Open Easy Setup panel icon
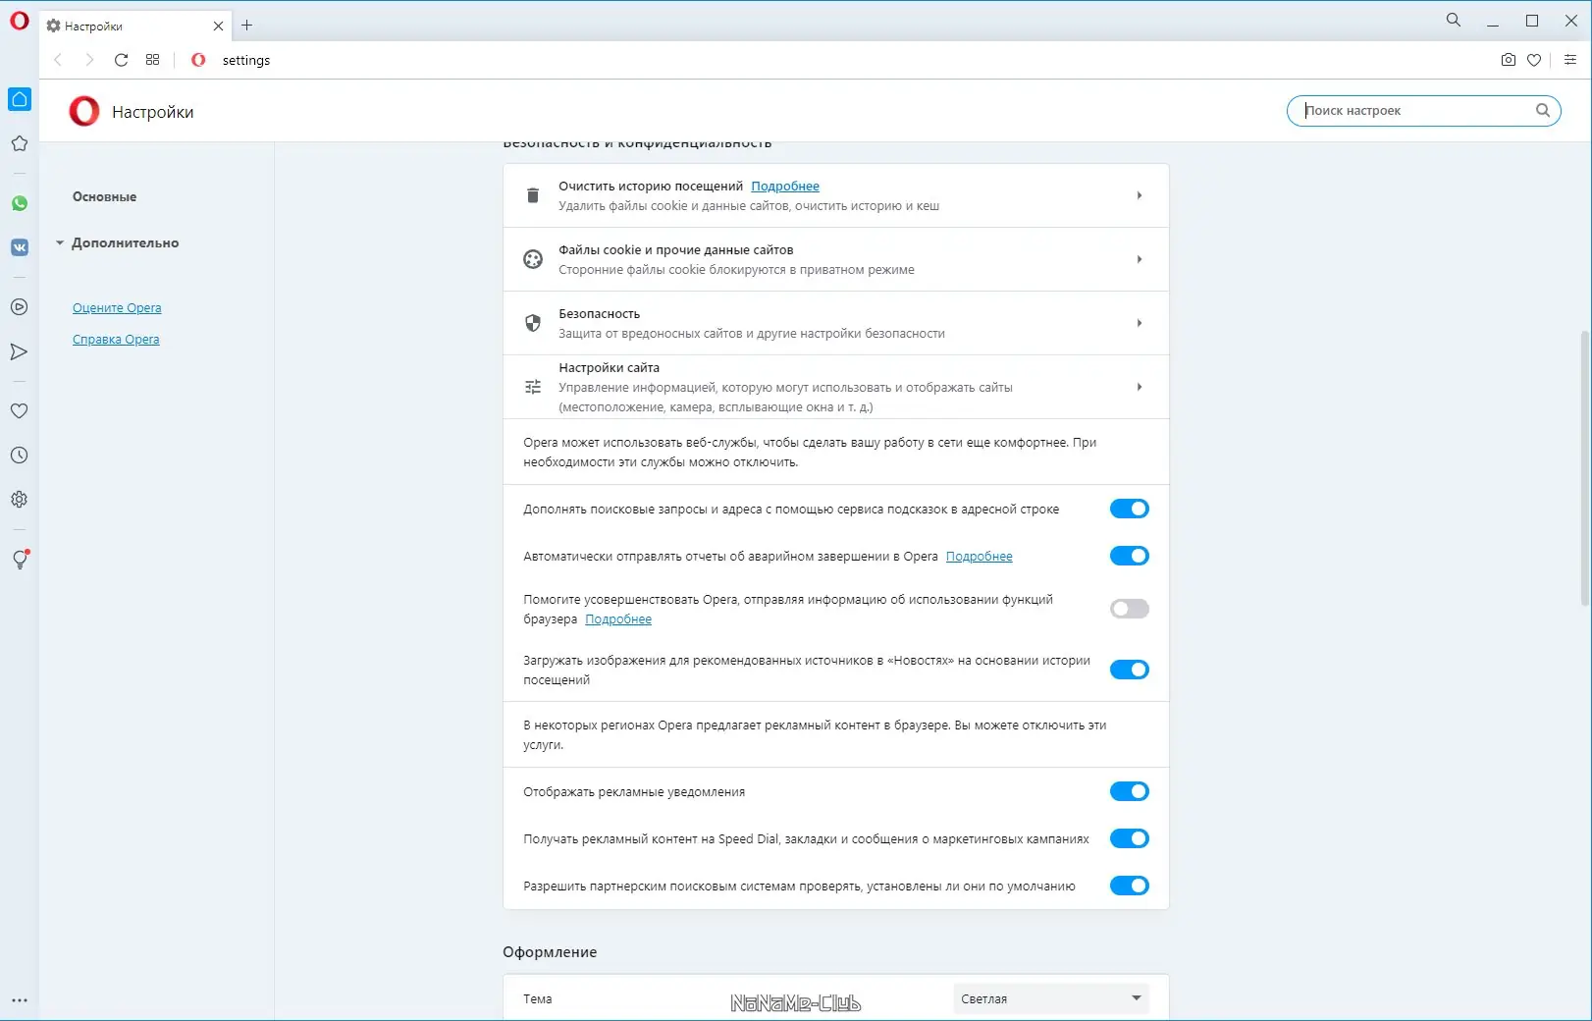The width and height of the screenshot is (1592, 1021). pyautogui.click(x=1570, y=60)
